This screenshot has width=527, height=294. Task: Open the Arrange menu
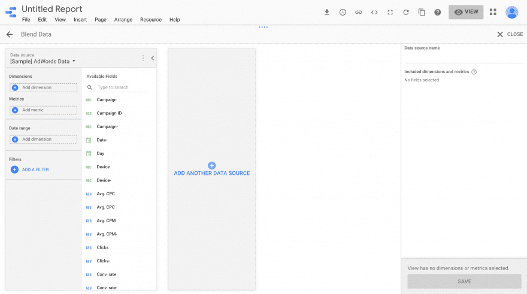click(x=123, y=20)
